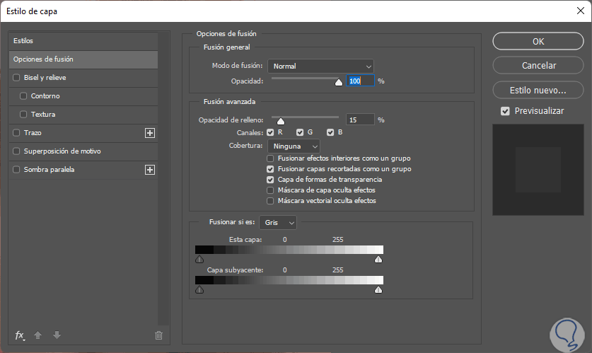Enable Bisel y relieve checkbox
Image resolution: width=592 pixels, height=353 pixels.
point(16,77)
